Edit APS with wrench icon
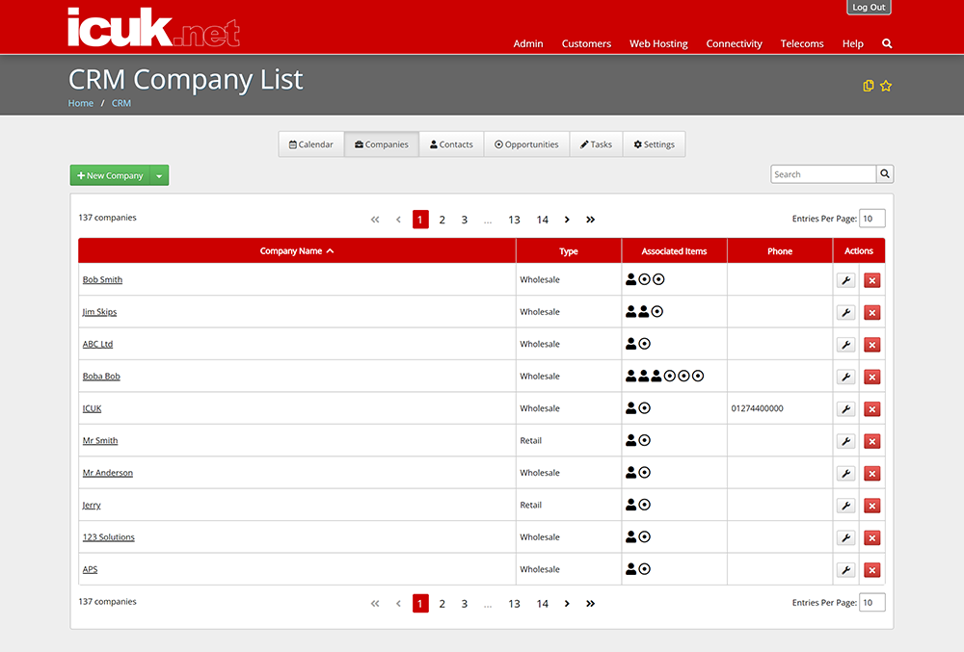Image resolution: width=964 pixels, height=652 pixels. tap(846, 570)
